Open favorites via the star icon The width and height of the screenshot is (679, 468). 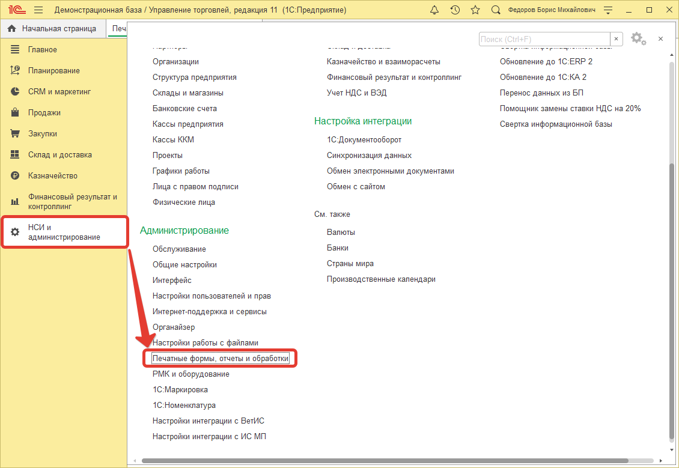coord(475,10)
